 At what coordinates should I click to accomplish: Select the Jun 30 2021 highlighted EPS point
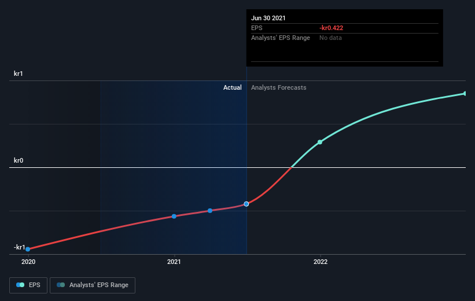(246, 204)
